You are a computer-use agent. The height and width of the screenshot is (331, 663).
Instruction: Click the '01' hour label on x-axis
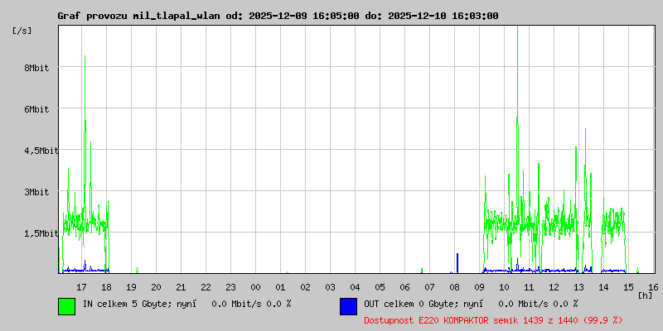(280, 287)
